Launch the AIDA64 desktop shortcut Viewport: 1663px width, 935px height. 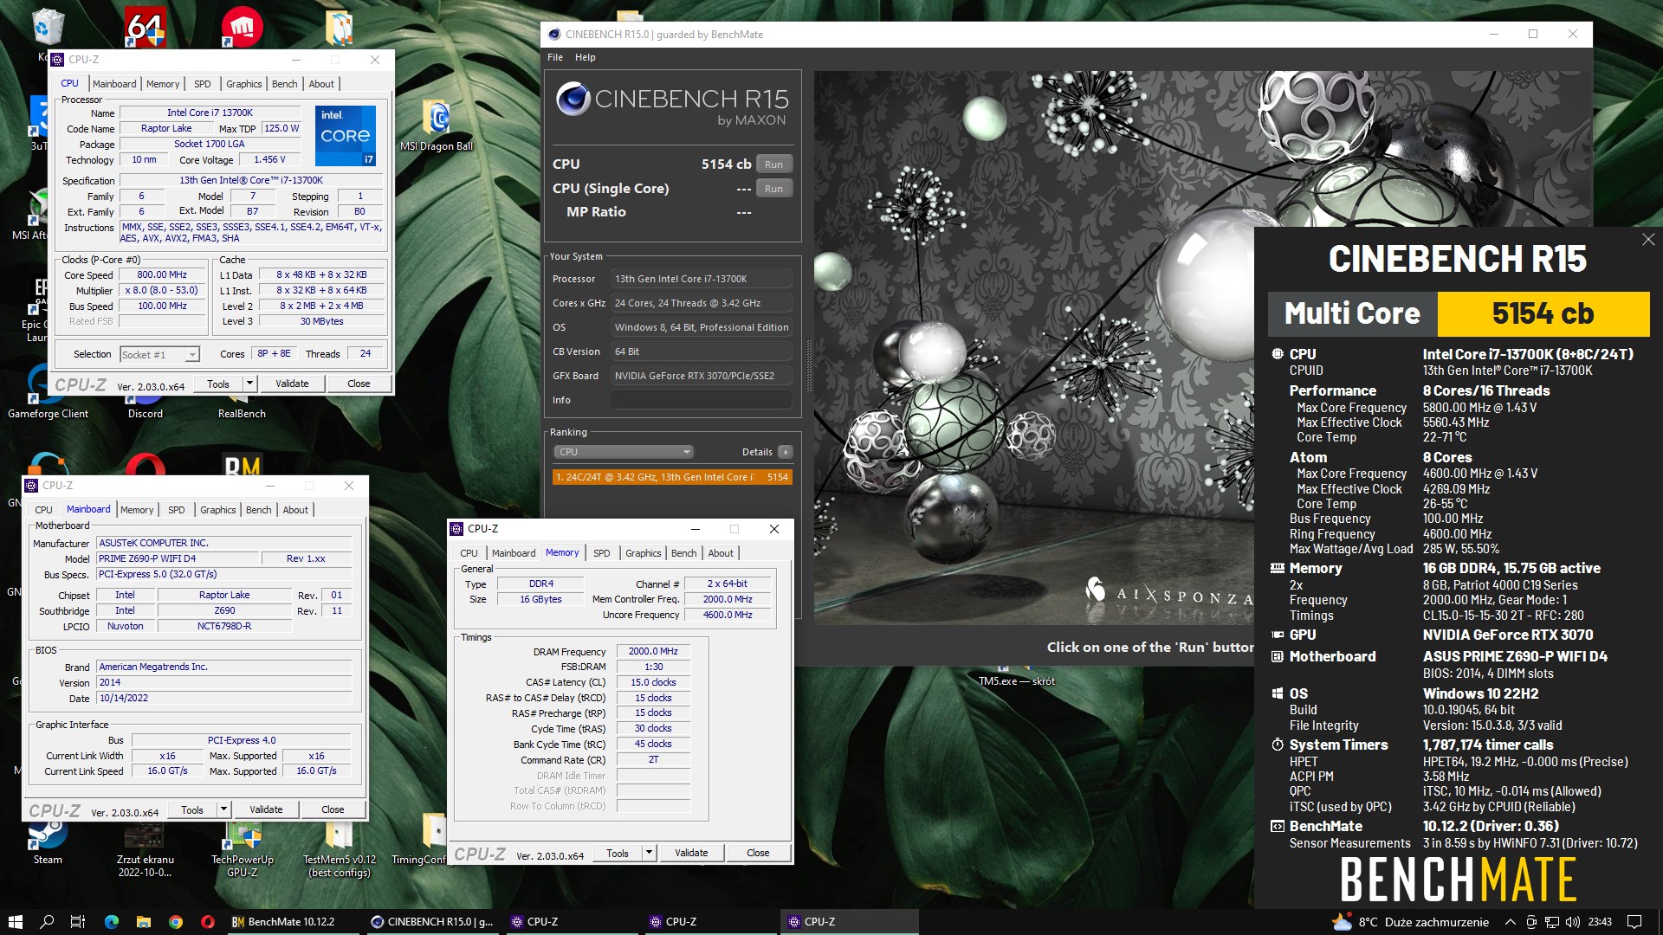click(145, 26)
